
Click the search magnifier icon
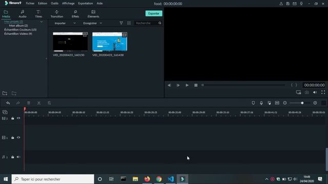pos(160,23)
